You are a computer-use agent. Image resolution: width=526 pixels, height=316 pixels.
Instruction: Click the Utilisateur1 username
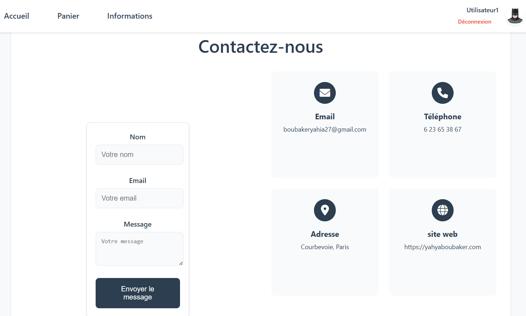point(482,10)
